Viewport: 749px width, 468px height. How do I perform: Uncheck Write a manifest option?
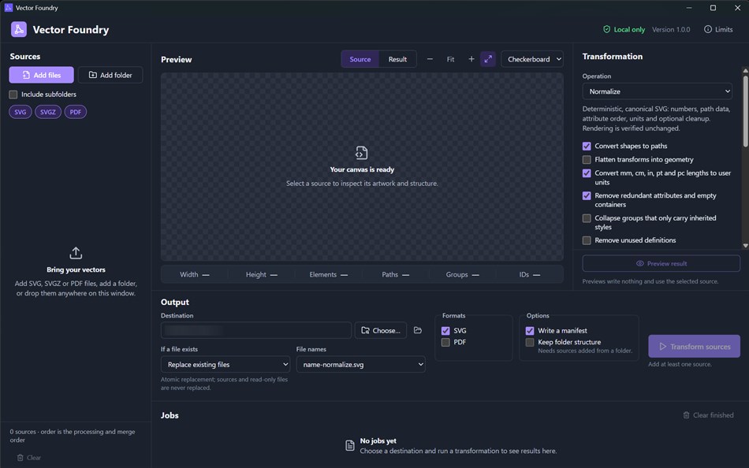coord(530,330)
